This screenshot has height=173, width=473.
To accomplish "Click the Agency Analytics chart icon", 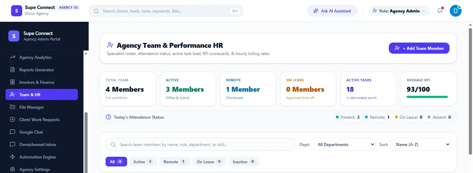I will [12, 57].
